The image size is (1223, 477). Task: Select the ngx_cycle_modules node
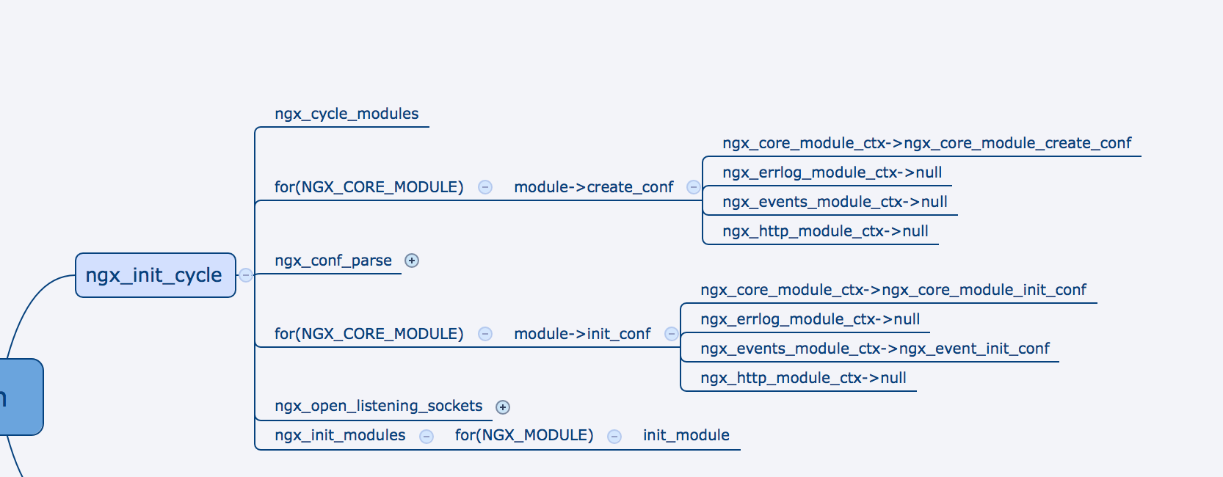coord(346,114)
